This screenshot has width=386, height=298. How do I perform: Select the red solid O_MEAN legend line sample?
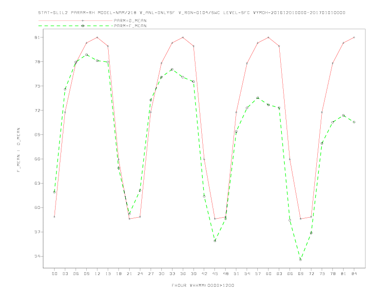coord(76,20)
